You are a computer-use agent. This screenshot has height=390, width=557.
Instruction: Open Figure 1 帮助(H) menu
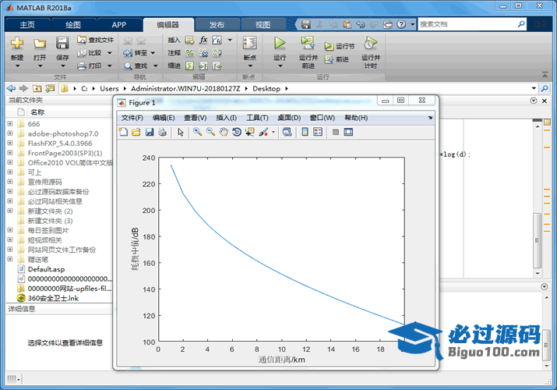[356, 118]
